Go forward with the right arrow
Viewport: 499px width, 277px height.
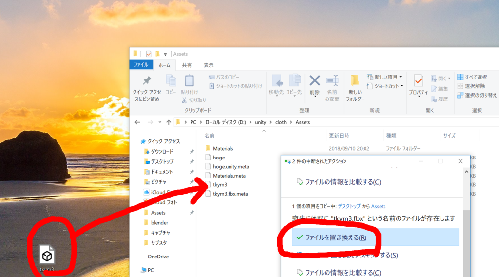click(150, 122)
